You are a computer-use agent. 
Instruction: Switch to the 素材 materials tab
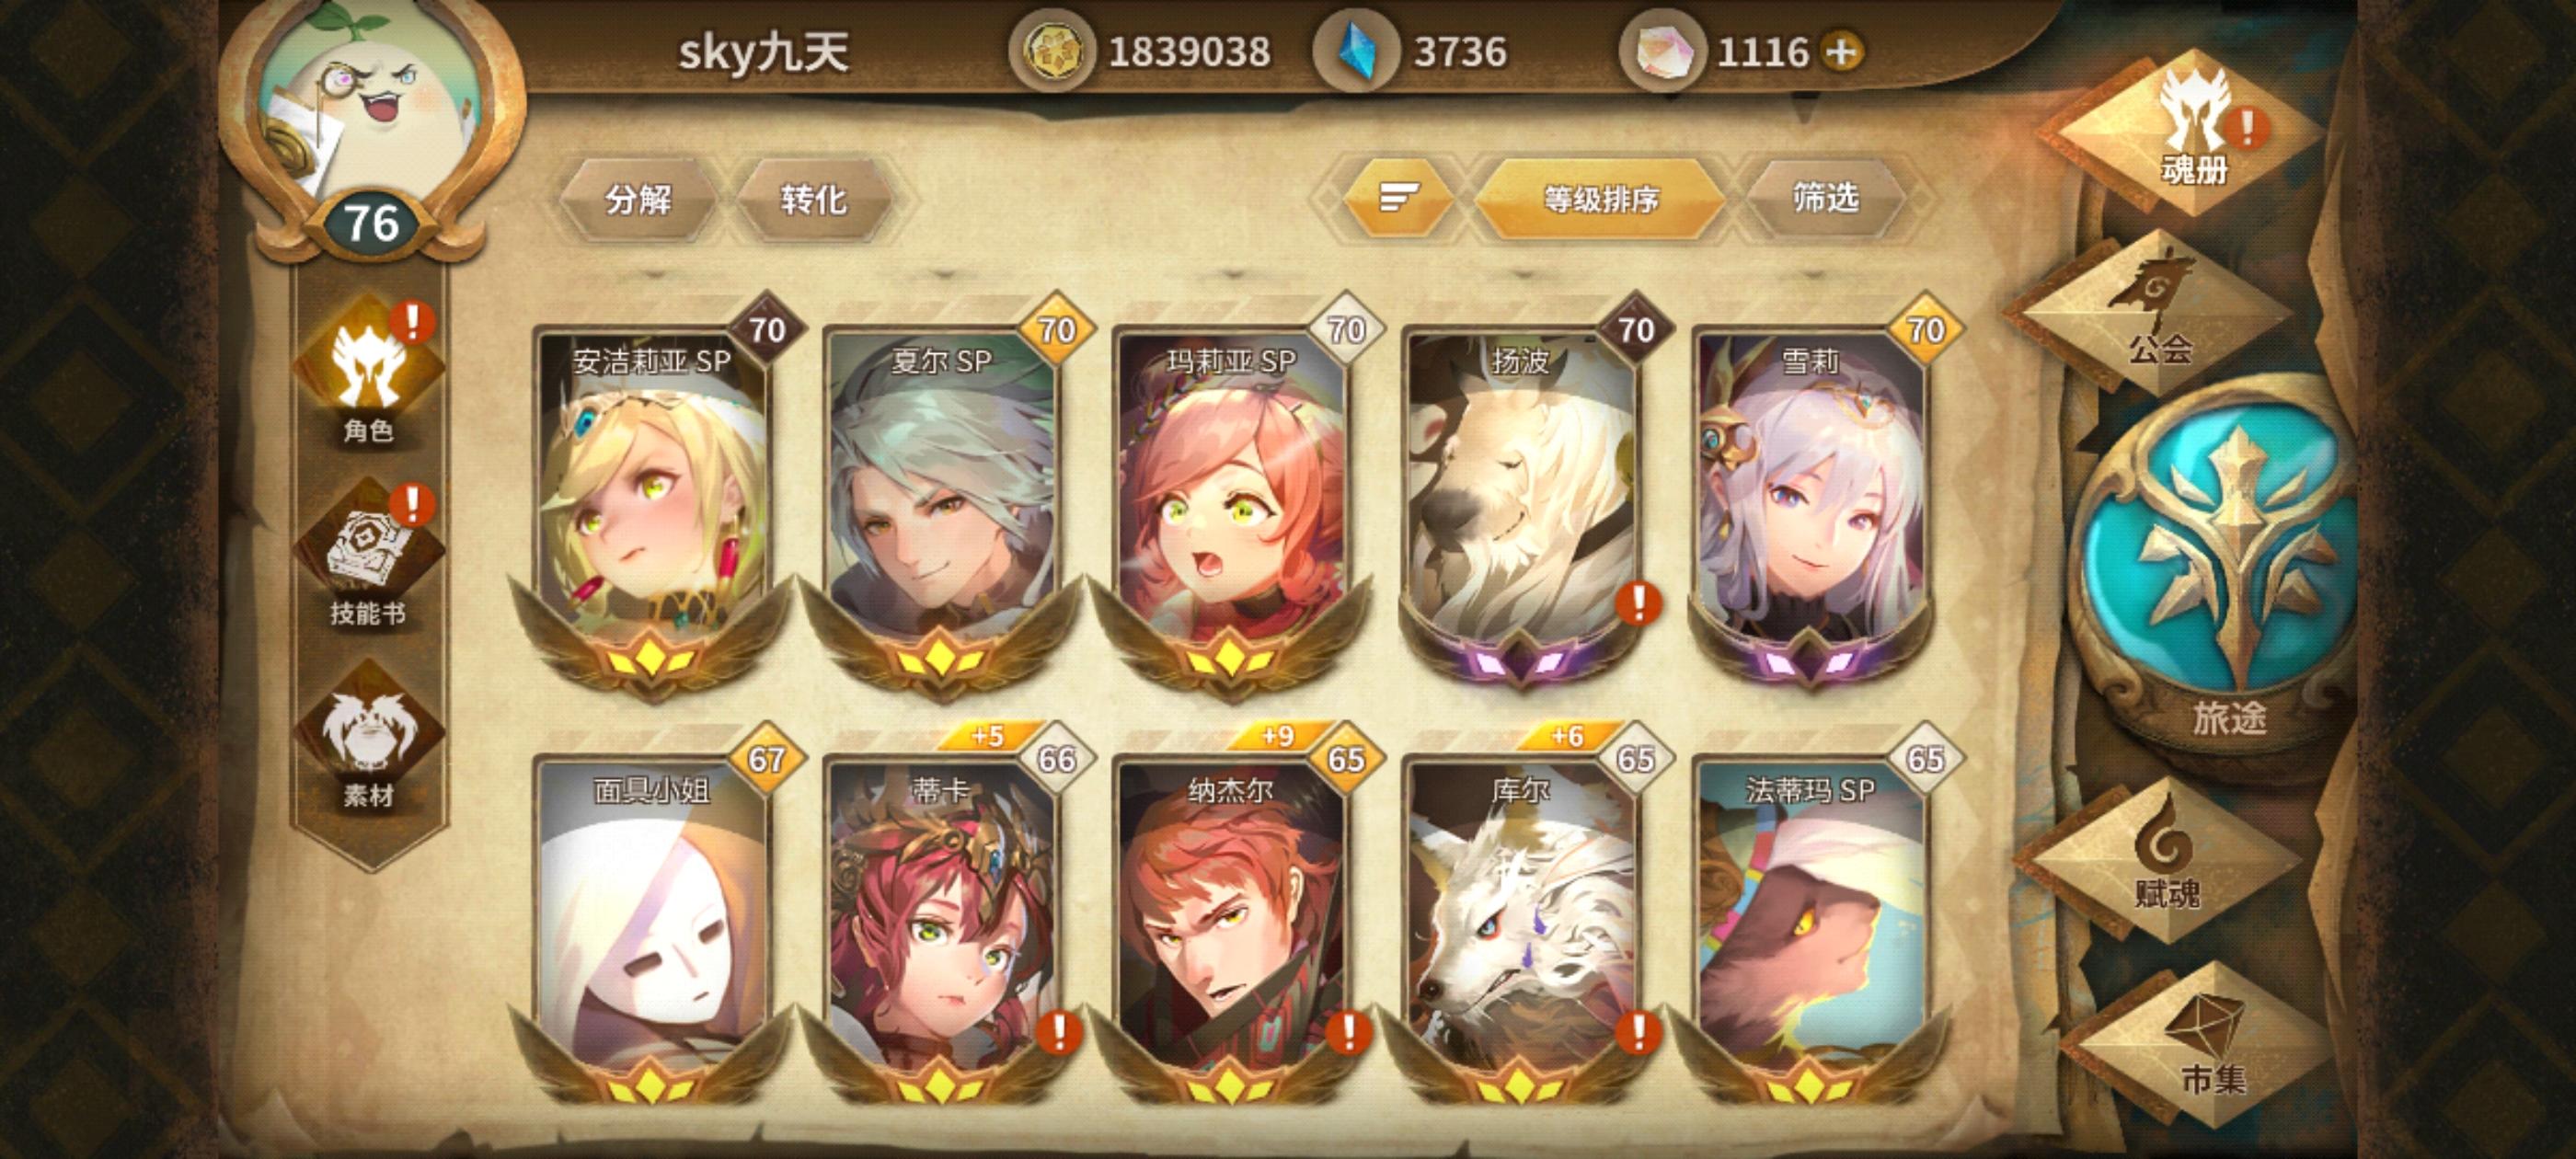[x=369, y=738]
